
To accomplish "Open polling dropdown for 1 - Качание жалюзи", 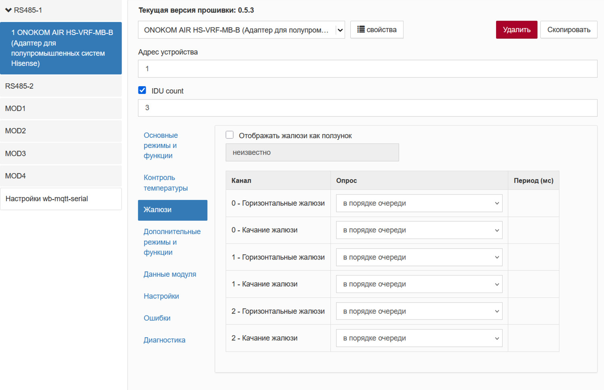I will click(x=419, y=284).
